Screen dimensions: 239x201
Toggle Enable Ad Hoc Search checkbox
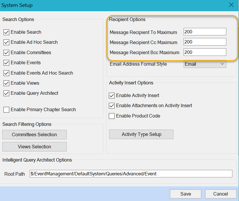[x=6, y=42]
